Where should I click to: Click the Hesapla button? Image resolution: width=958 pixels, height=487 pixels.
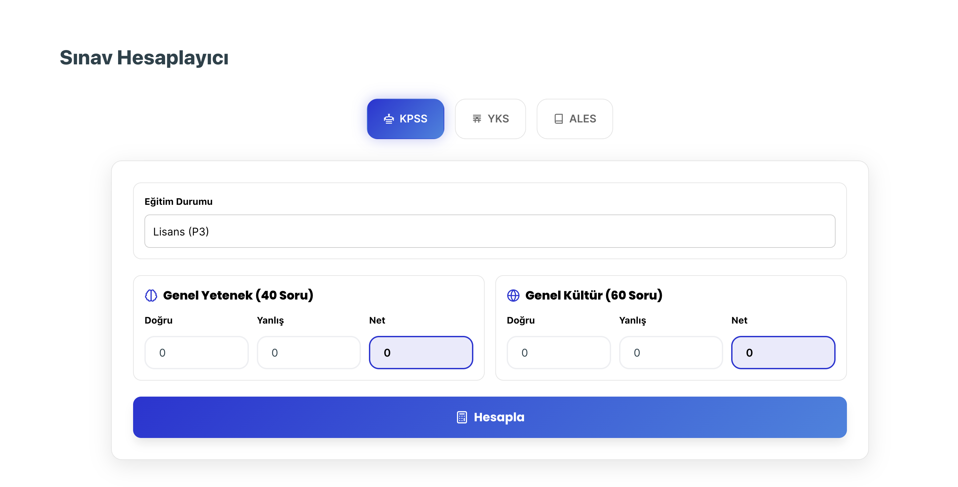(x=490, y=417)
